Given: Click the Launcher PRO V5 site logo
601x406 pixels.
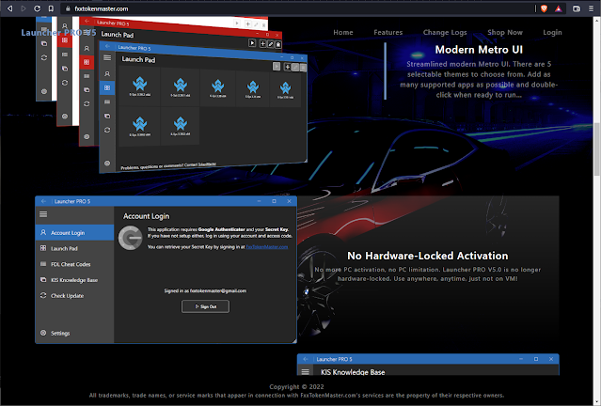Looking at the screenshot, I should pyautogui.click(x=58, y=33).
